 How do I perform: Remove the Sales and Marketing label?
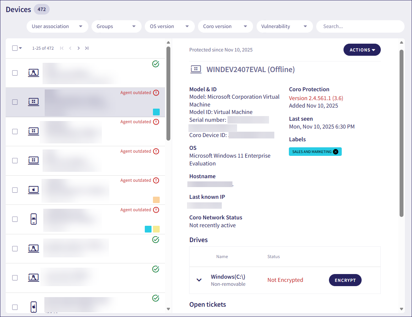click(336, 152)
